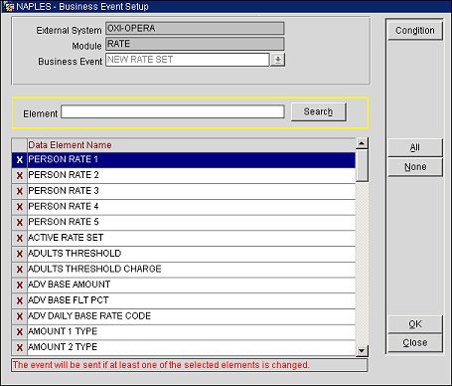Toggle the X mark for PERSON RATE 2
The image size is (452, 386).
20,175
